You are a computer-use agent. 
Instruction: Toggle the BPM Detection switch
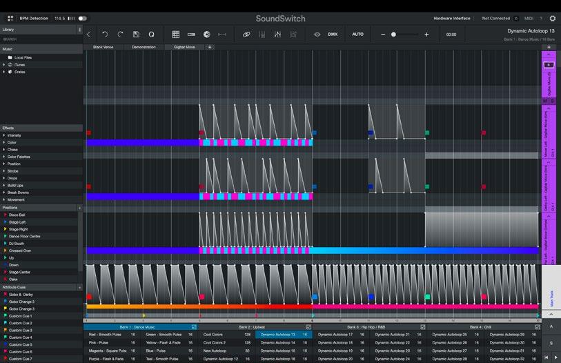pos(82,19)
